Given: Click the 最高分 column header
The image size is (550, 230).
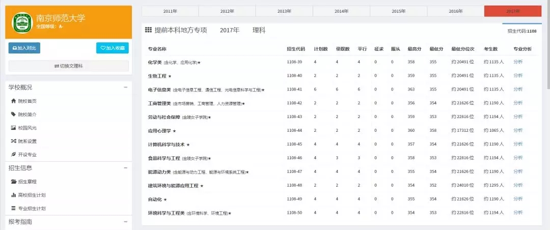Looking at the screenshot, I should [x=415, y=49].
